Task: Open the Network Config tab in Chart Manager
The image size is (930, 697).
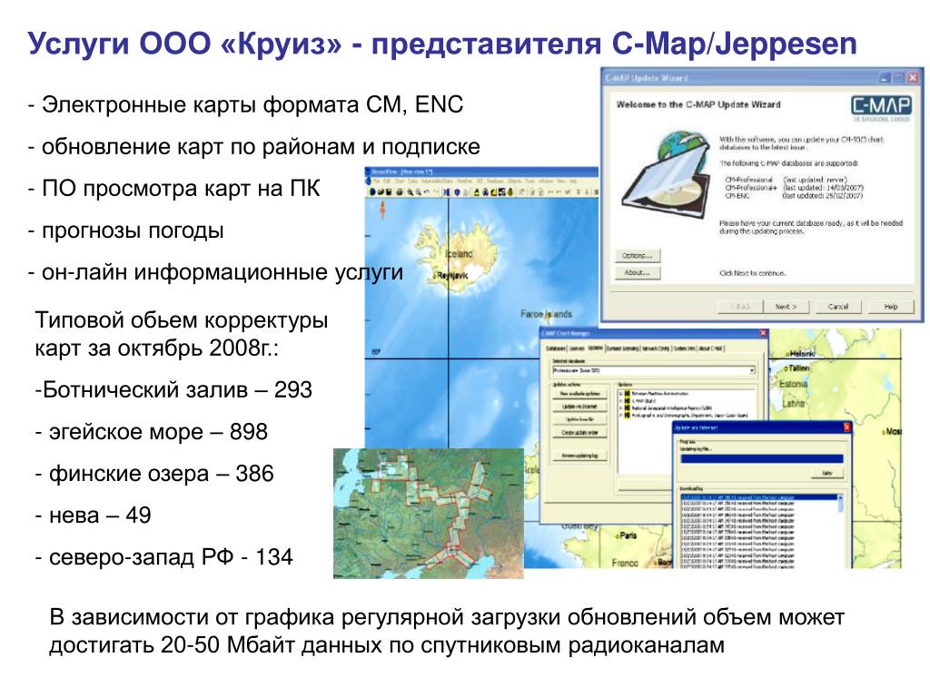Action: (x=656, y=348)
